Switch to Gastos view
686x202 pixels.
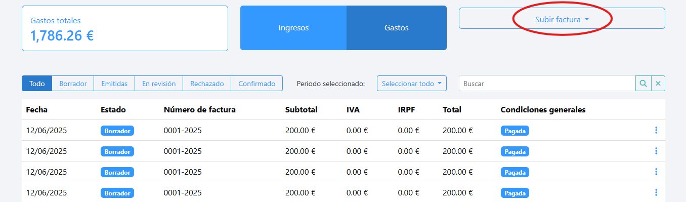click(397, 28)
